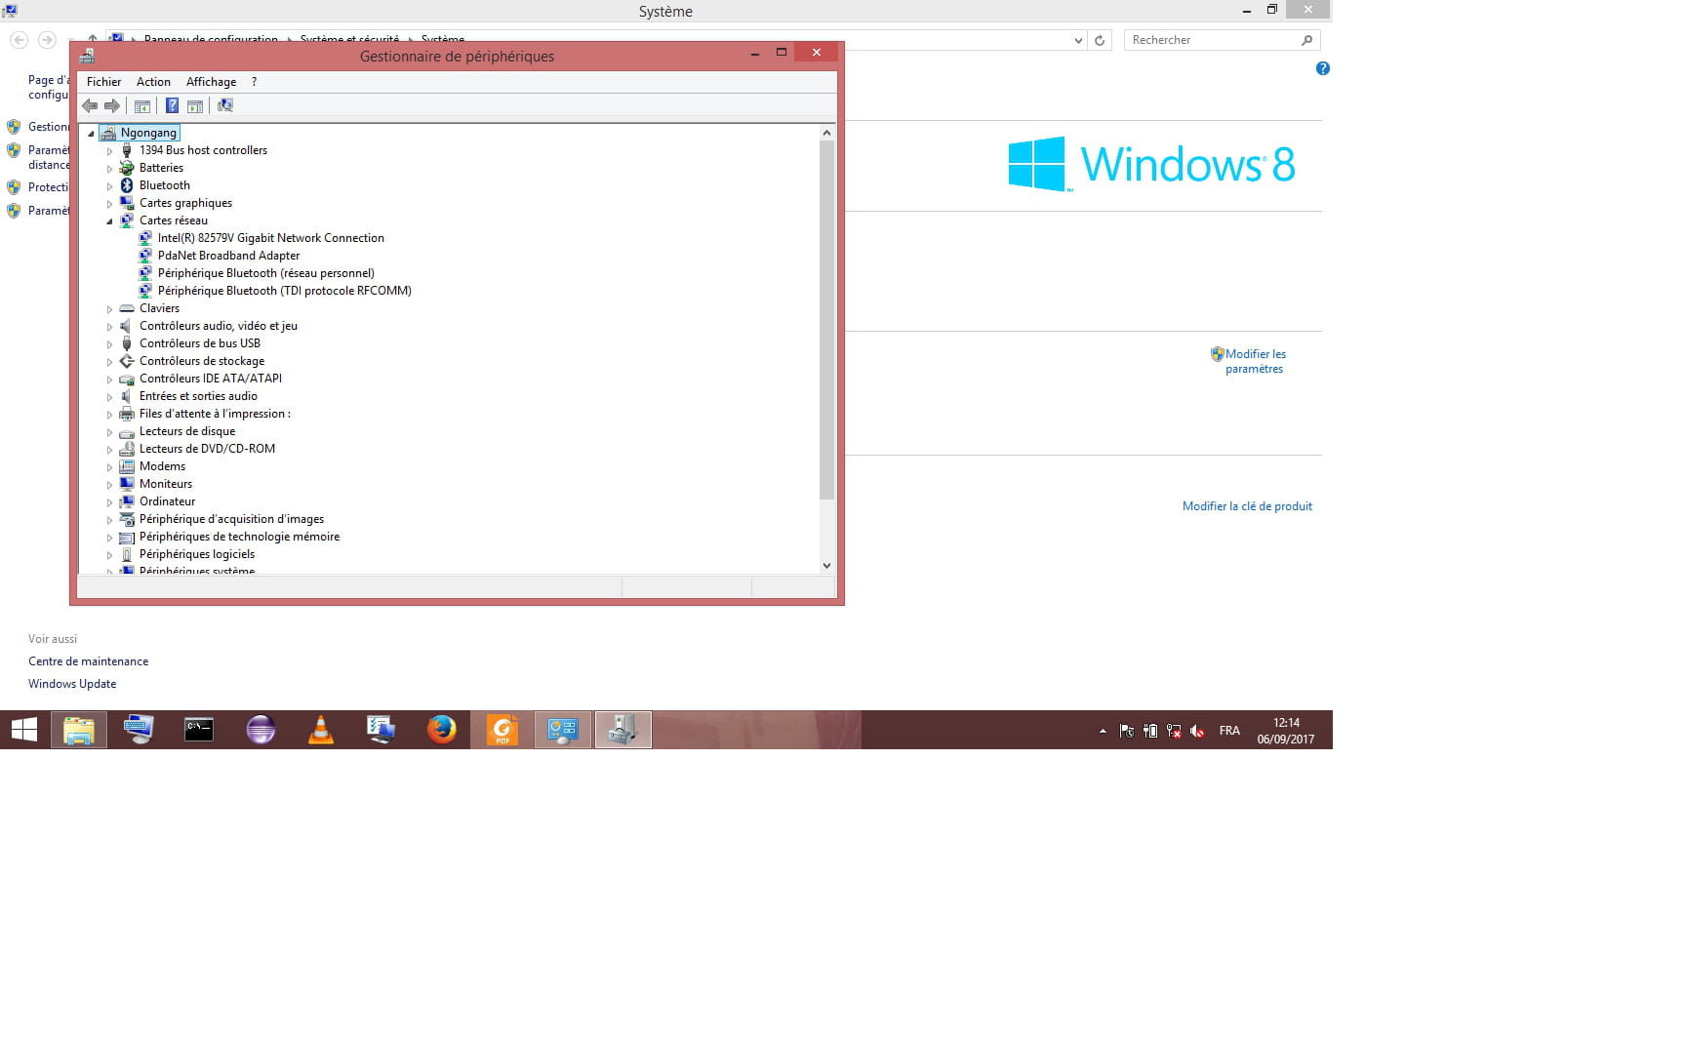Expand the Contrôleurs de bus USB node
1686x1040 pixels.
pyautogui.click(x=109, y=344)
